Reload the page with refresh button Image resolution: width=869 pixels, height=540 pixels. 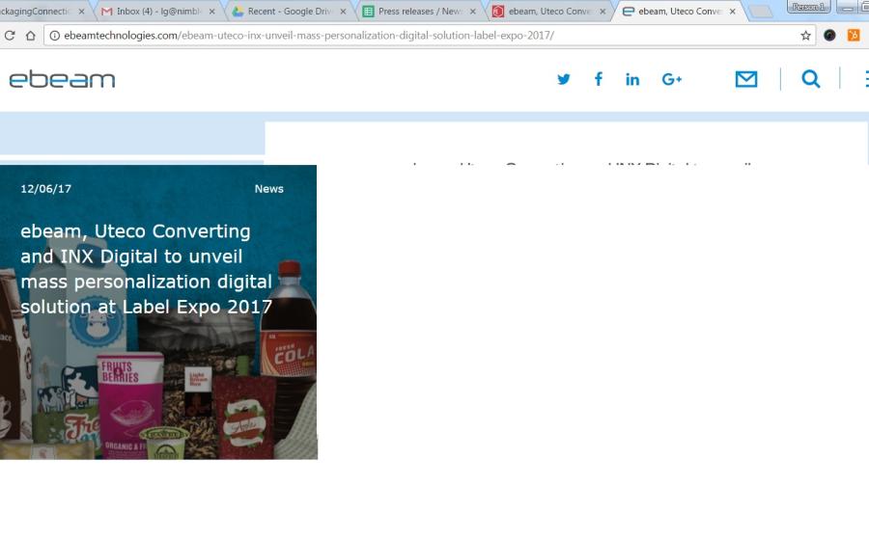point(10,36)
